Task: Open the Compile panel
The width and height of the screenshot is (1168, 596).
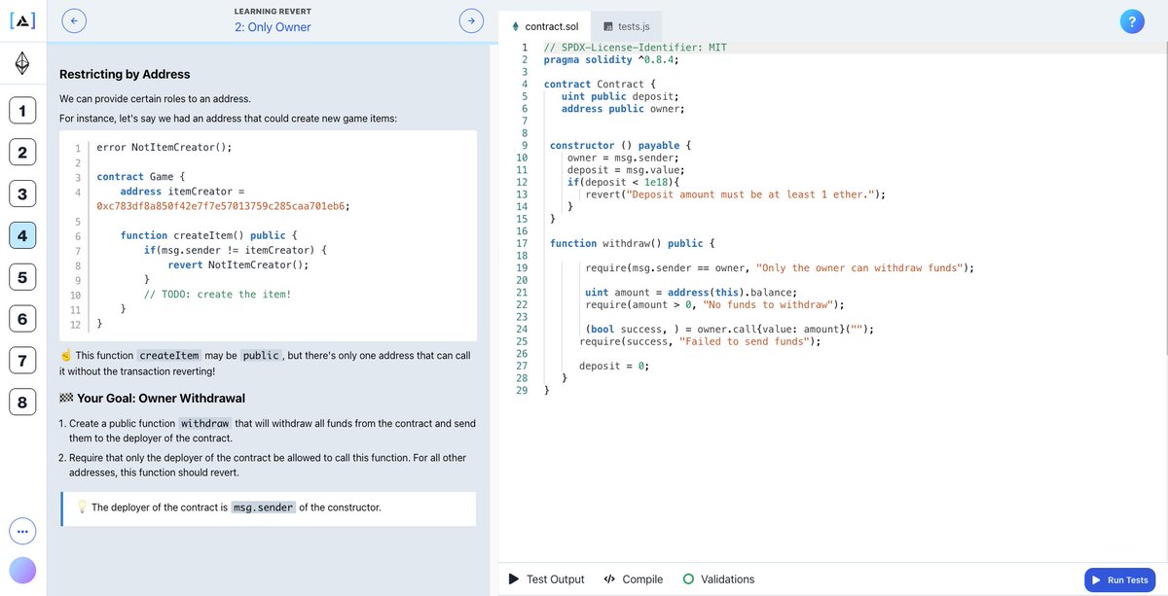Action: pyautogui.click(x=634, y=579)
